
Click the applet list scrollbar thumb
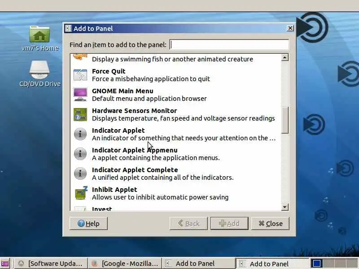[285, 120]
